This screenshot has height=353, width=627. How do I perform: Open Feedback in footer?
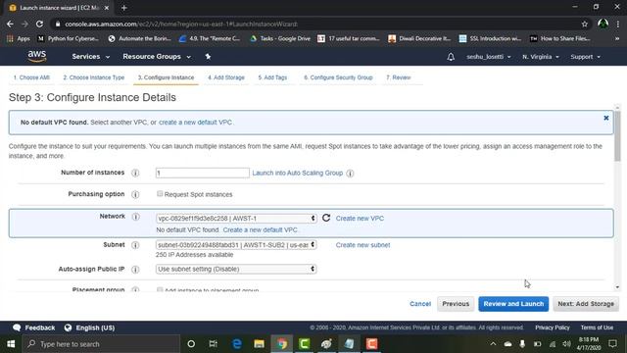point(33,328)
